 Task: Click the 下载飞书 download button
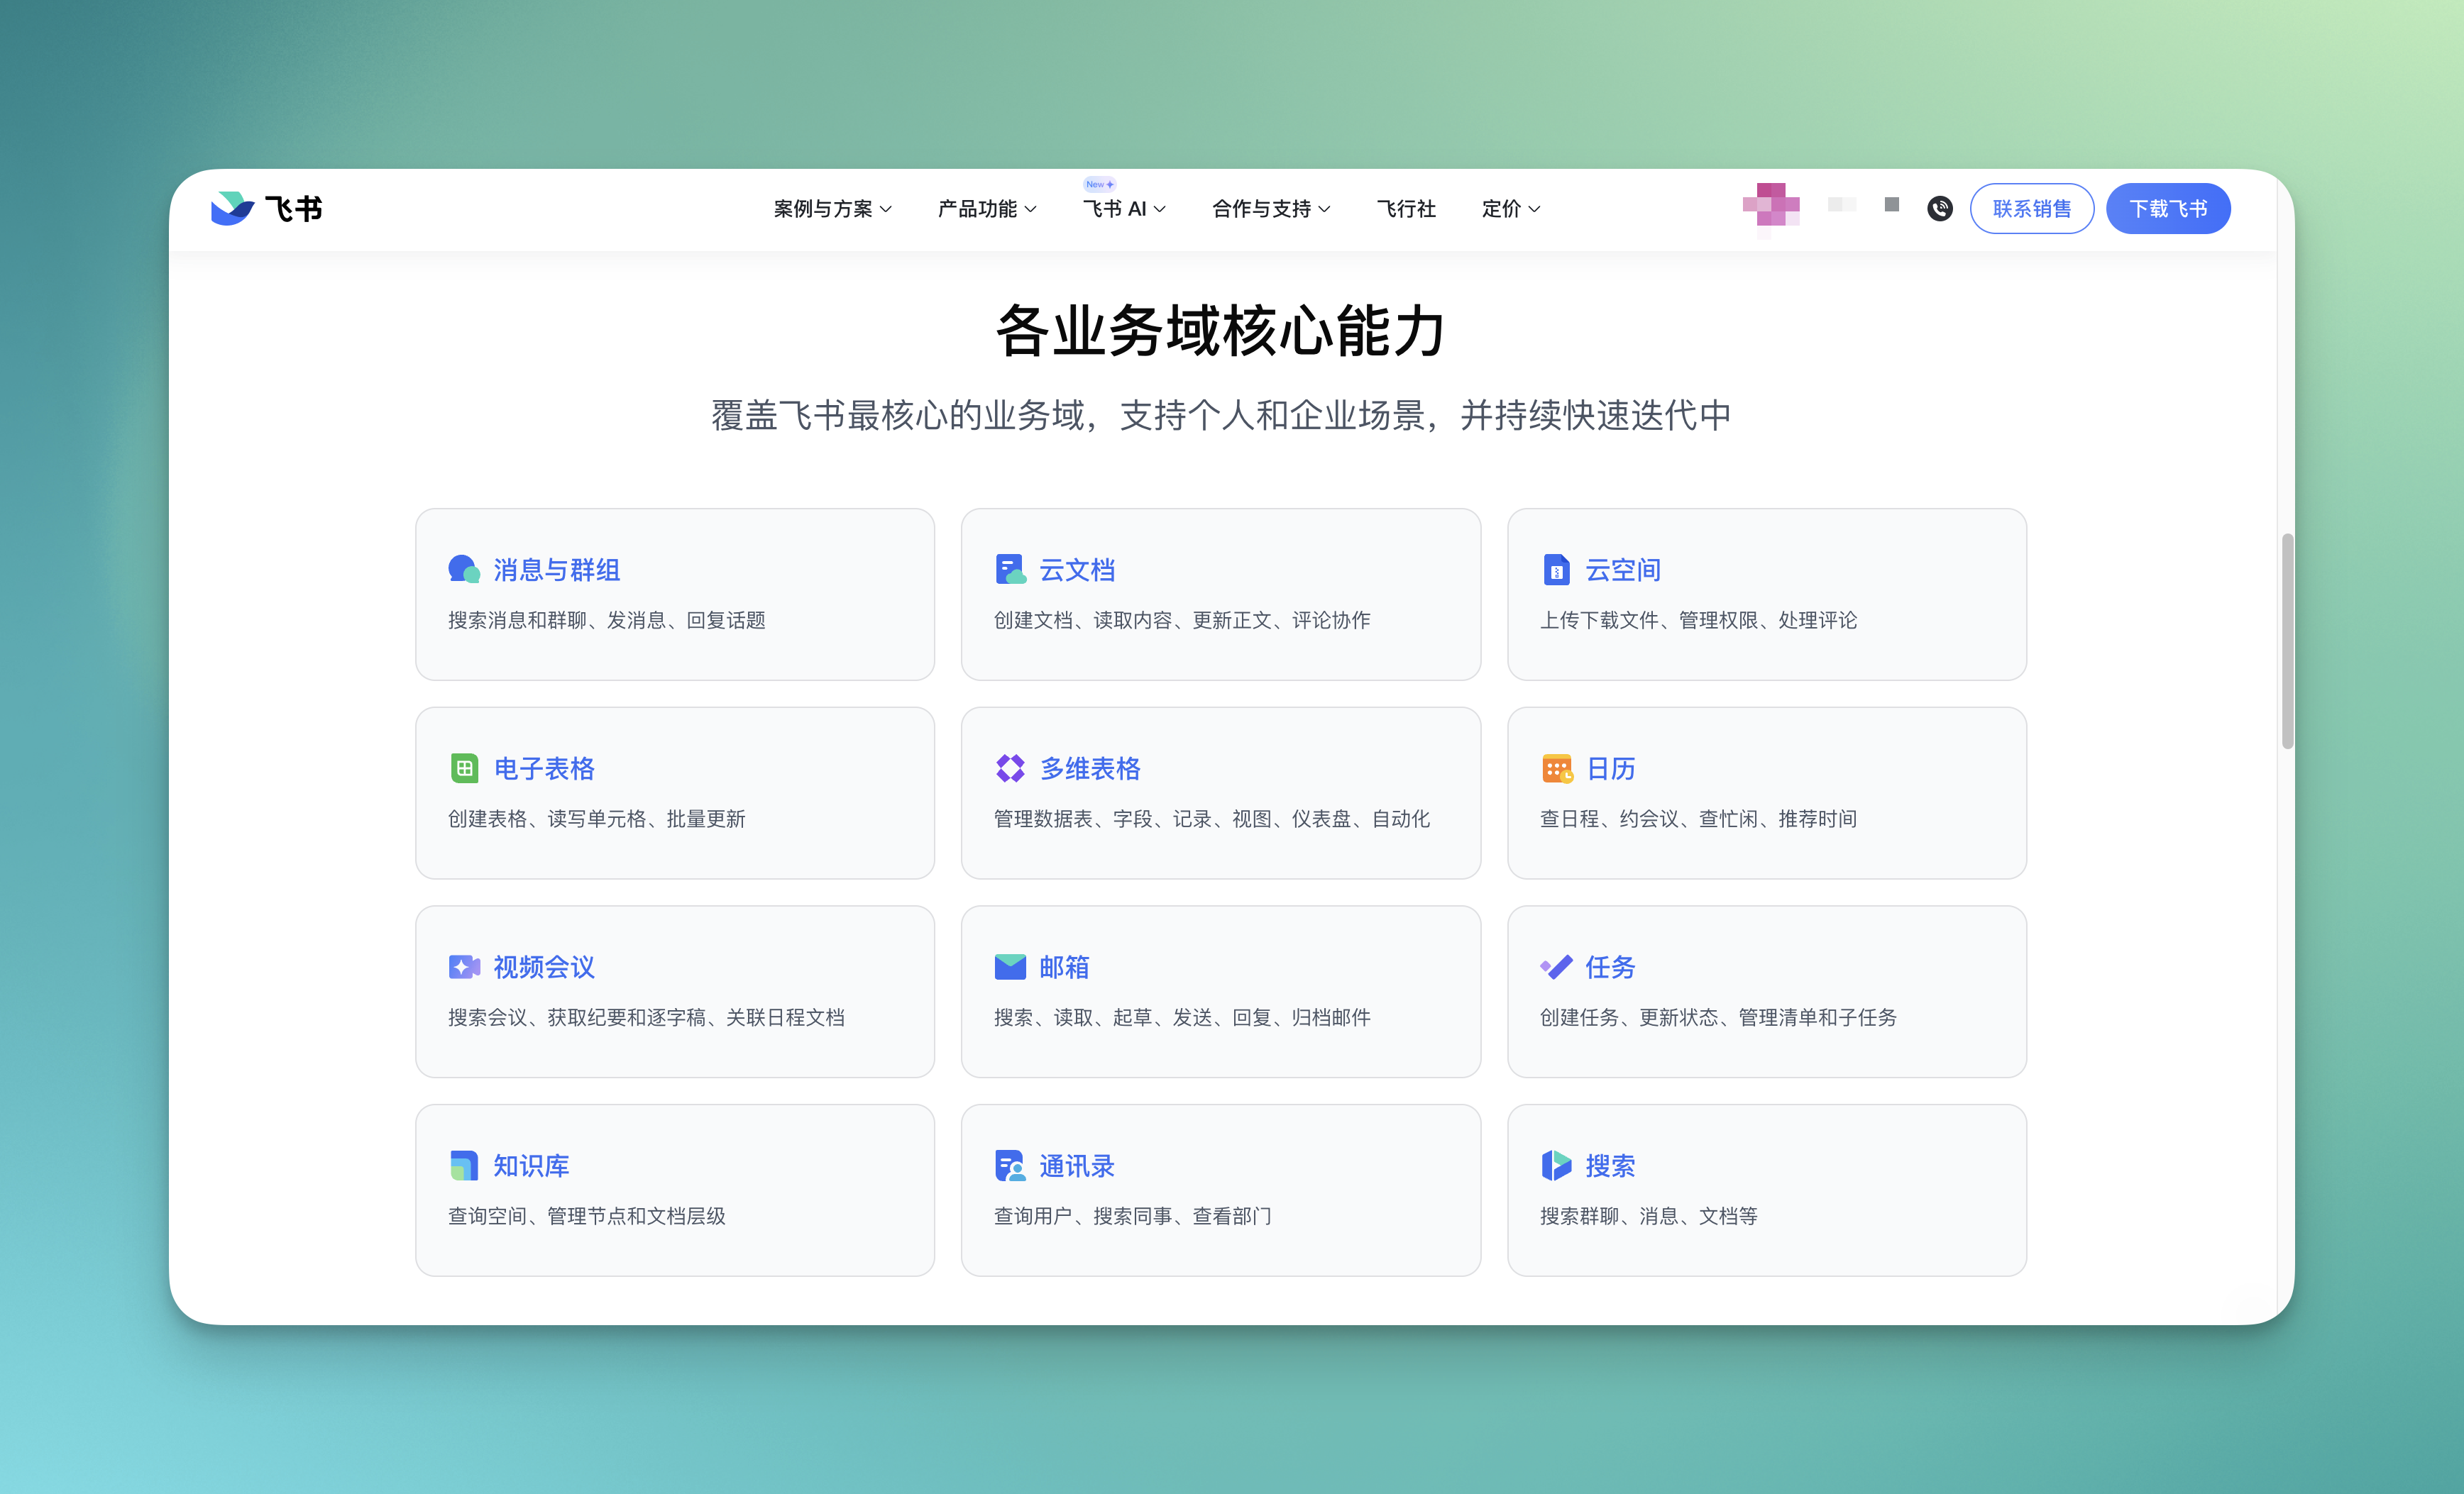(2168, 208)
